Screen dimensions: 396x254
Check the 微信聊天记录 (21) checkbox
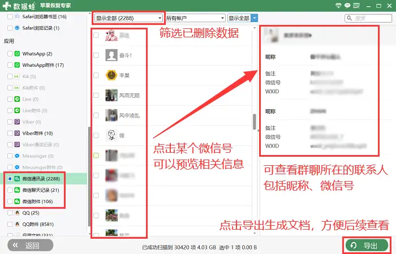tap(10, 190)
